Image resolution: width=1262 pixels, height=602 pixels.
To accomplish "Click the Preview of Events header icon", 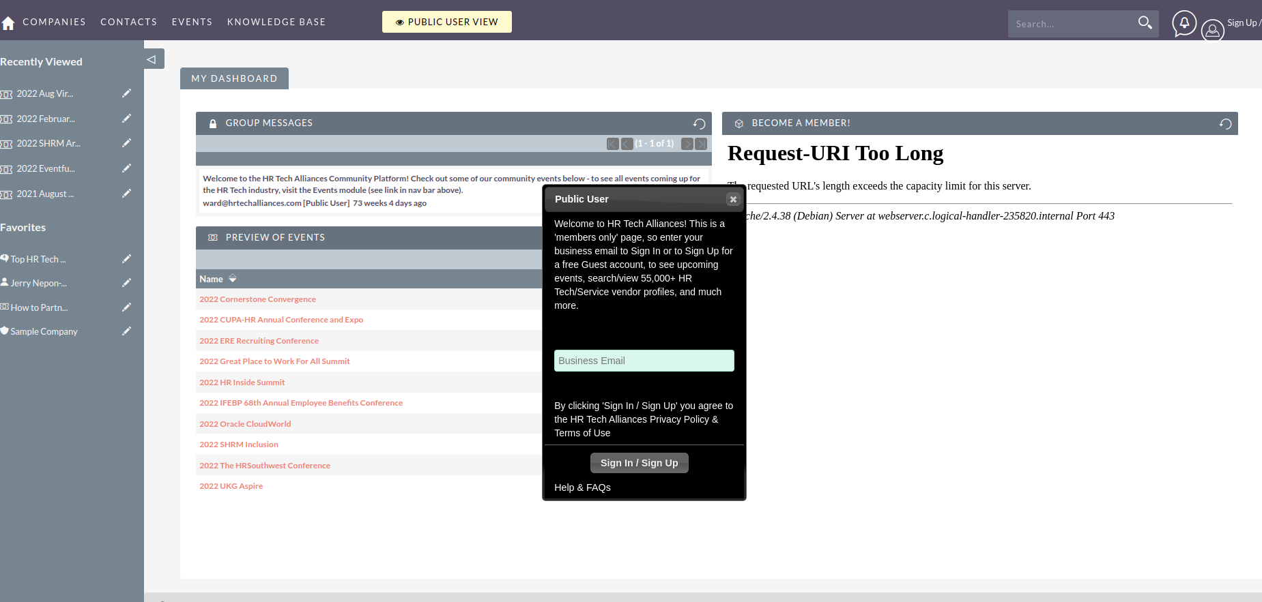I will tap(213, 237).
